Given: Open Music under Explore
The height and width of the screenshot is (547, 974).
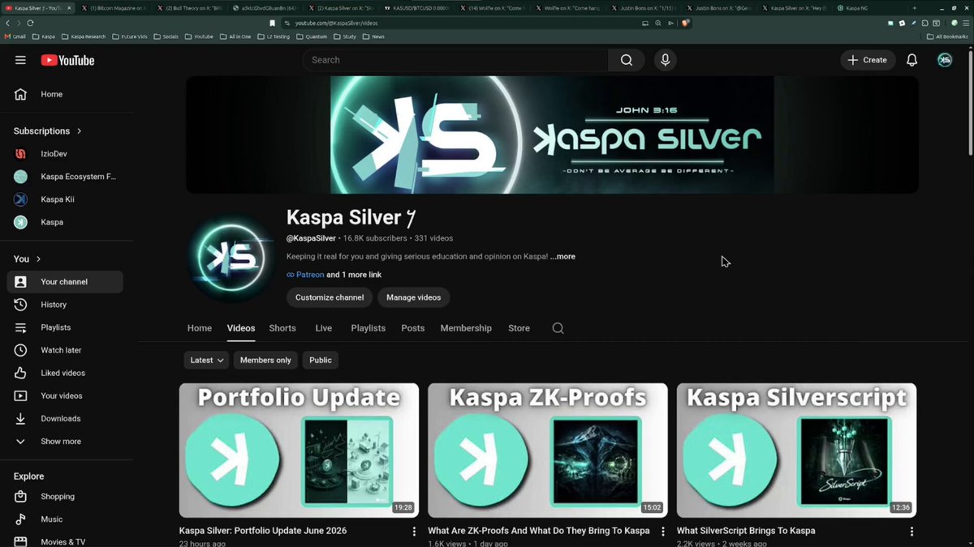Looking at the screenshot, I should point(65,519).
